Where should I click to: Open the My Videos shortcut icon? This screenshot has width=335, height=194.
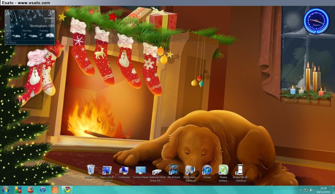pos(190,174)
